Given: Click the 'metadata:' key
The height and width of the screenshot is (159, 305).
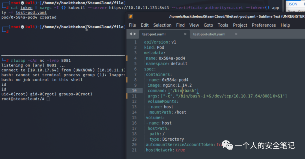Looking at the screenshot, I should tap(155, 53).
